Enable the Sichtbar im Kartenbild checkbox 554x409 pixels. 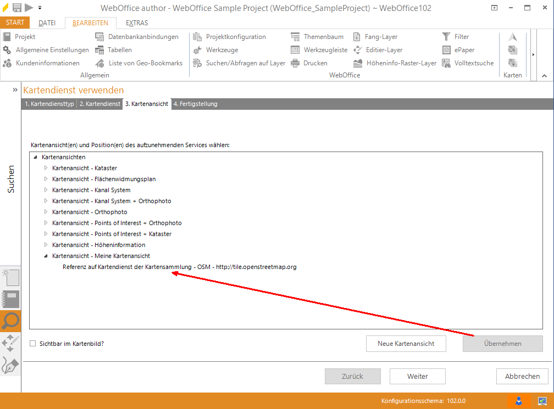(33, 344)
